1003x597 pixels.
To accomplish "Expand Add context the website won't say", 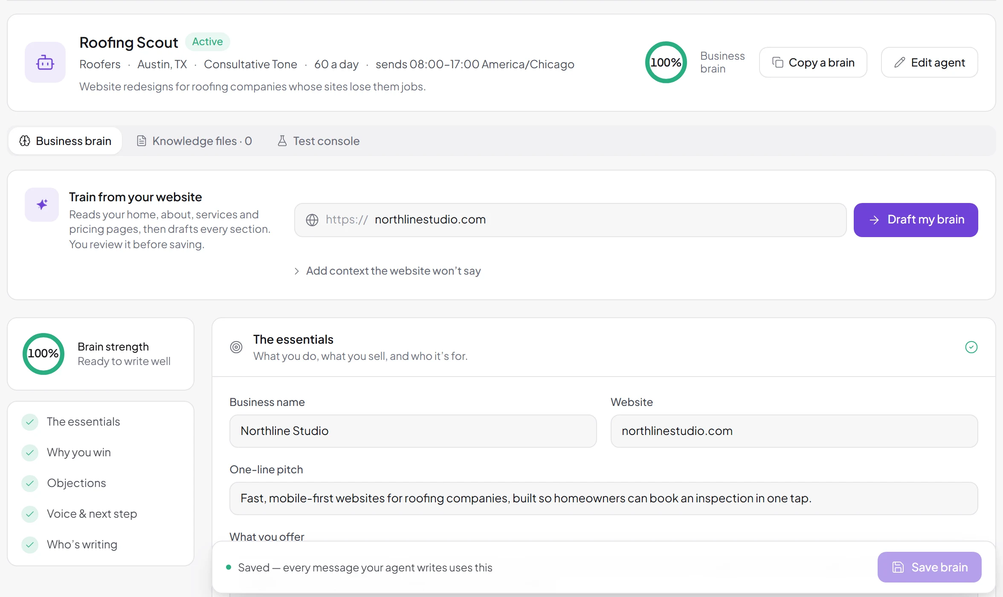I will pos(387,271).
